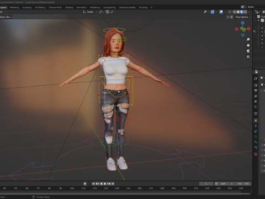Image resolution: width=265 pixels, height=199 pixels.
Task: Open the Object Constraints properties tab icon
Action: click(x=256, y=132)
